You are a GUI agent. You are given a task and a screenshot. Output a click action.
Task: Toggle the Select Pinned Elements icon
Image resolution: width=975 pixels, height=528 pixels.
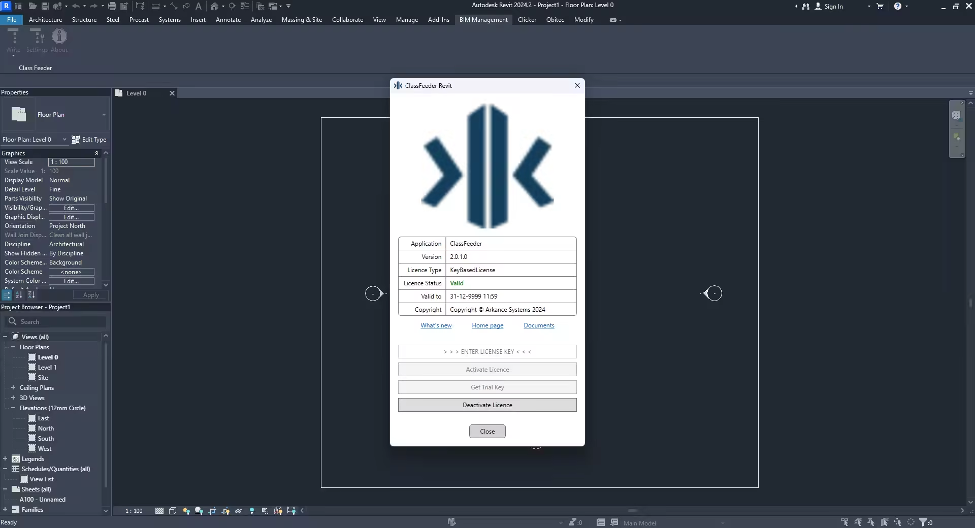point(871,522)
